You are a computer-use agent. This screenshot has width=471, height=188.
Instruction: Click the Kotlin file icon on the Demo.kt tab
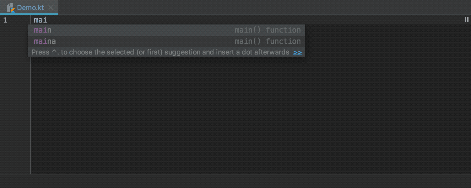[12, 8]
